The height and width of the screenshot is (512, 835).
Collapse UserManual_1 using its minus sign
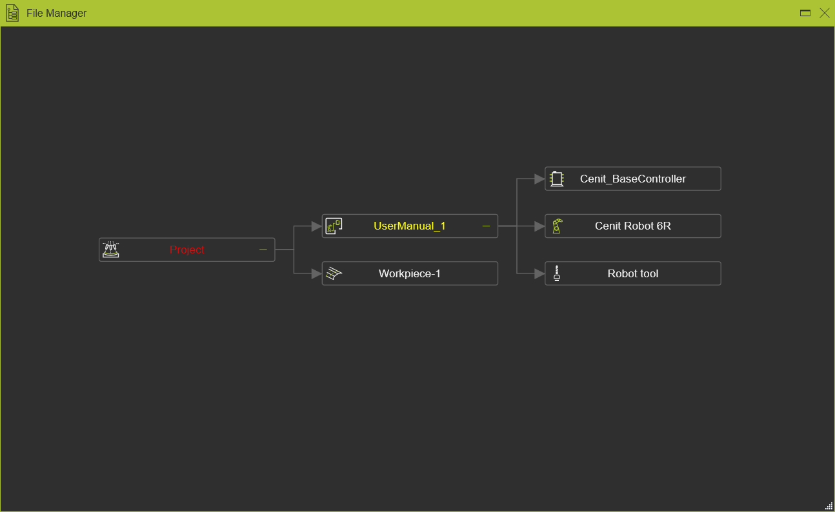486,226
